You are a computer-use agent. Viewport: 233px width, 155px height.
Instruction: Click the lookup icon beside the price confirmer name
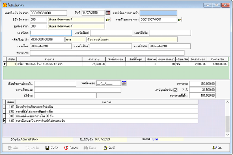(108, 19)
